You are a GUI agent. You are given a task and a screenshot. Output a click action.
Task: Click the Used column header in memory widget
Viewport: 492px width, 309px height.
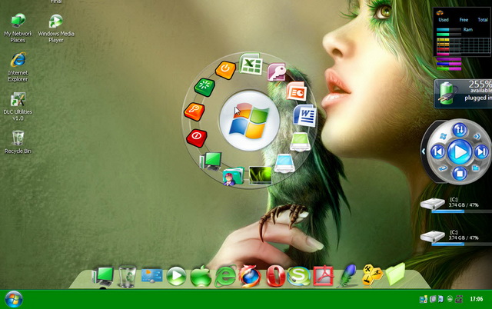point(444,20)
